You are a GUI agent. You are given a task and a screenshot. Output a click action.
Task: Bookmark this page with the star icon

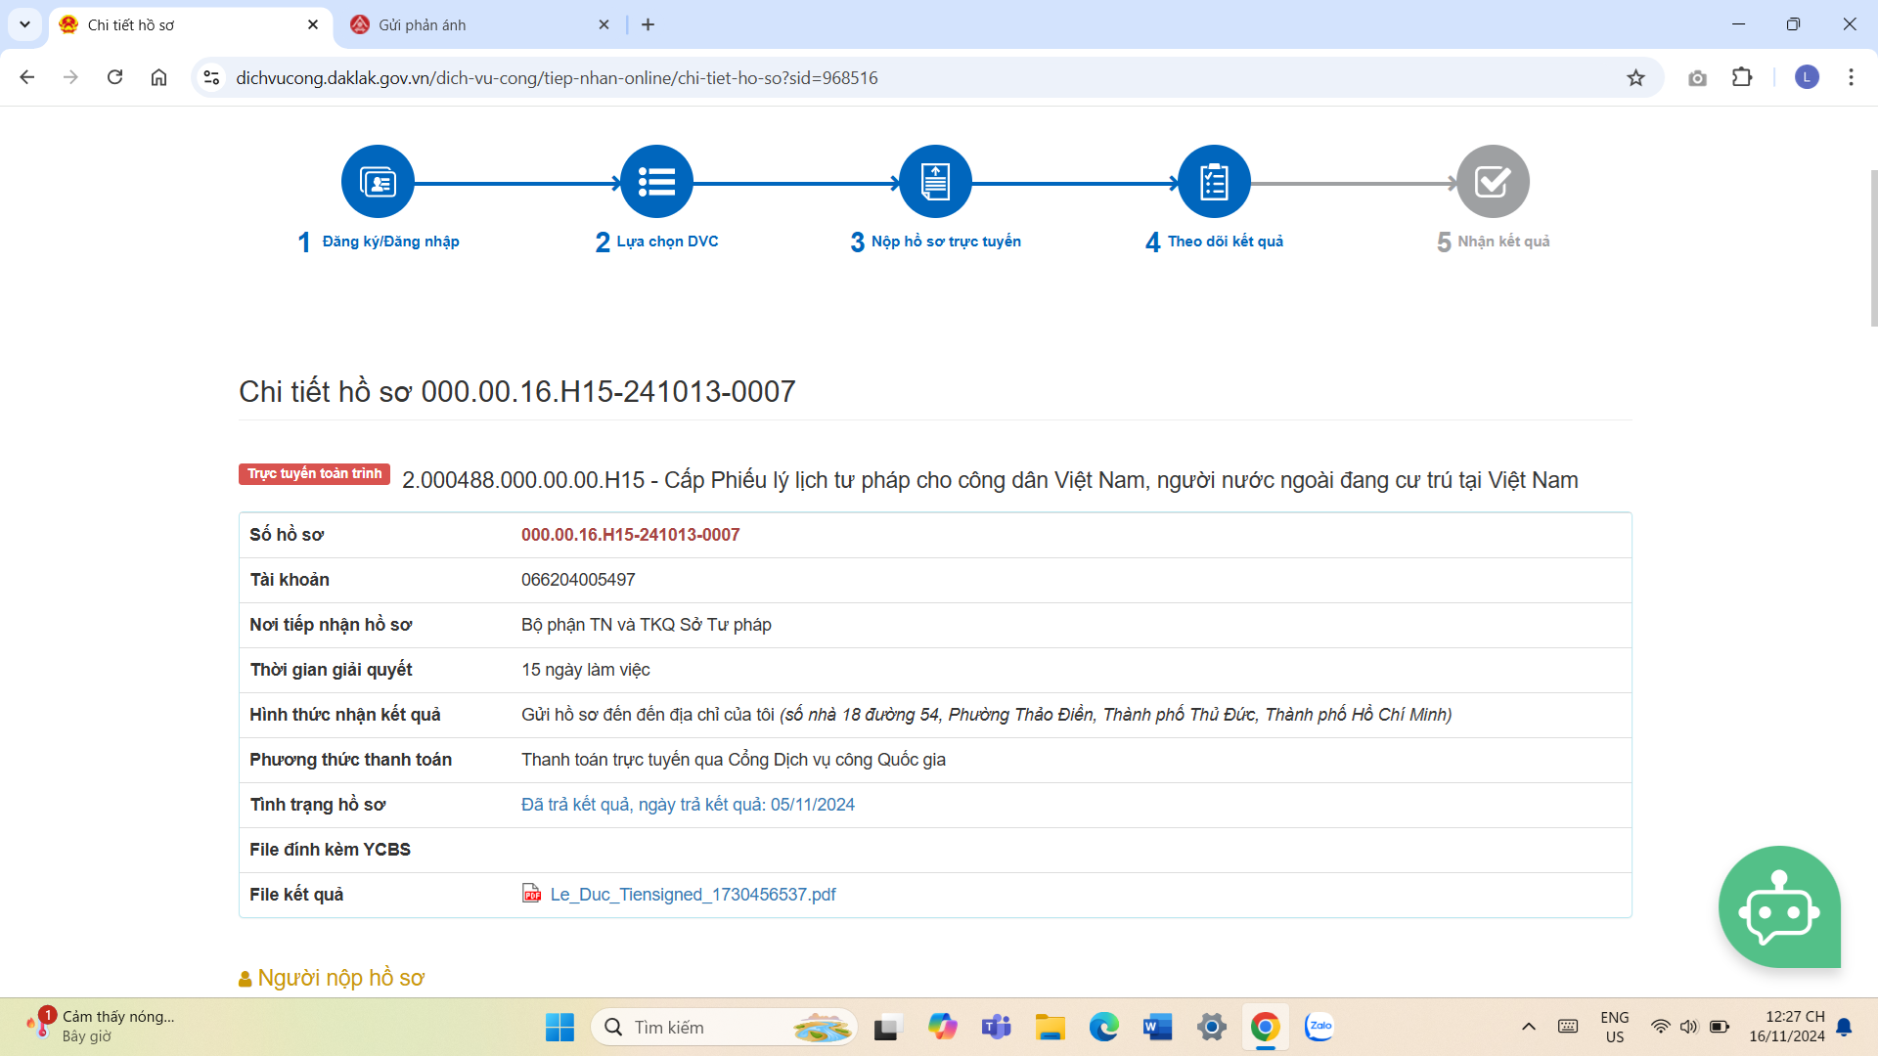tap(1635, 78)
